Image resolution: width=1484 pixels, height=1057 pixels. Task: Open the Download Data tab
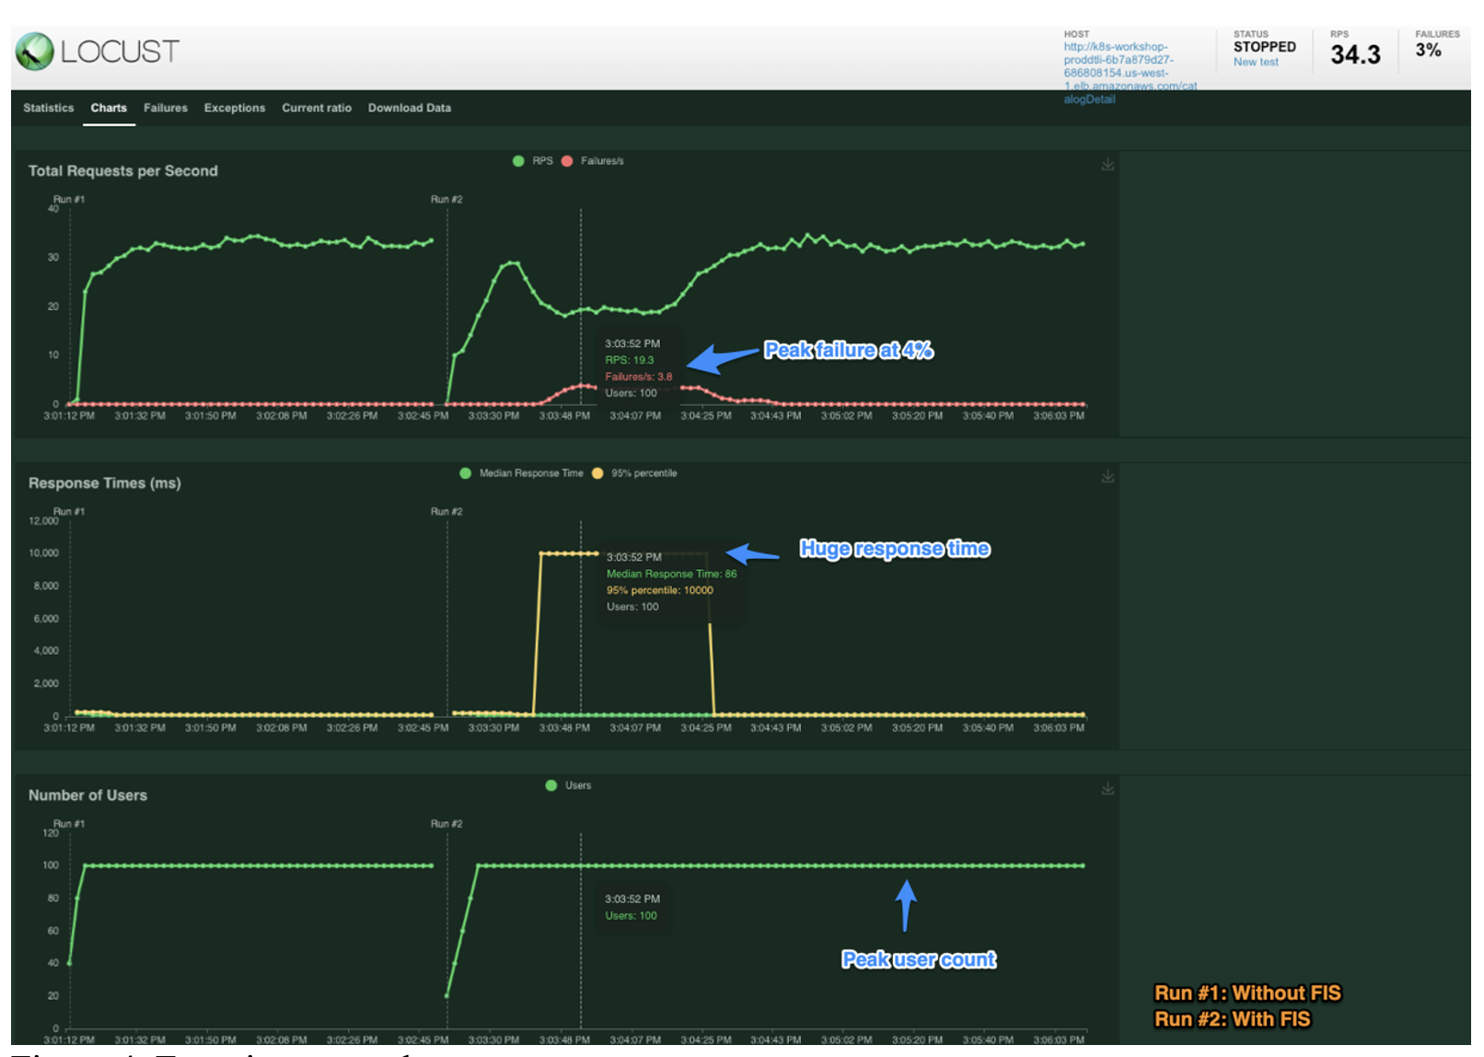(410, 108)
